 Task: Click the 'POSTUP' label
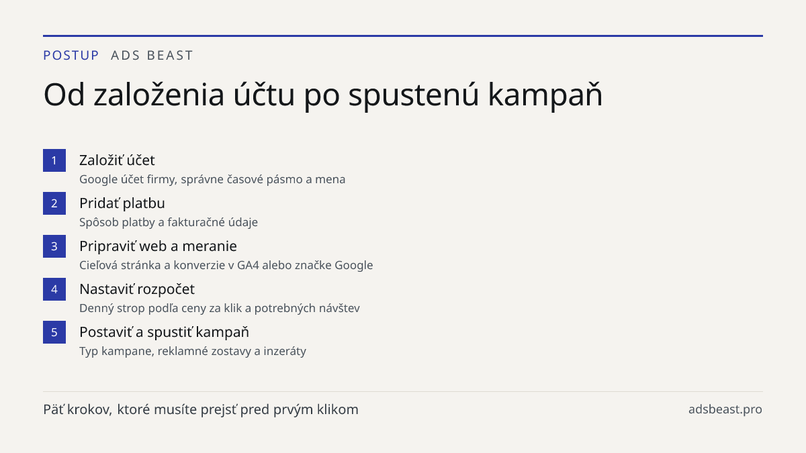71,55
